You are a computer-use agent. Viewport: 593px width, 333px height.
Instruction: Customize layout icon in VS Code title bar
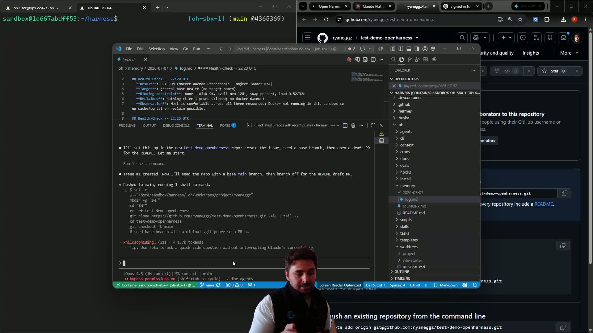(393, 49)
